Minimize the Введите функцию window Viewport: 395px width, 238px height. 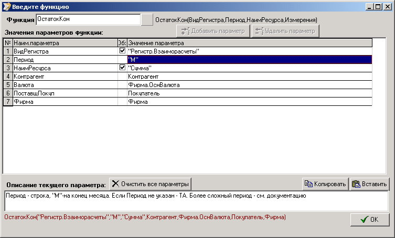[369, 7]
